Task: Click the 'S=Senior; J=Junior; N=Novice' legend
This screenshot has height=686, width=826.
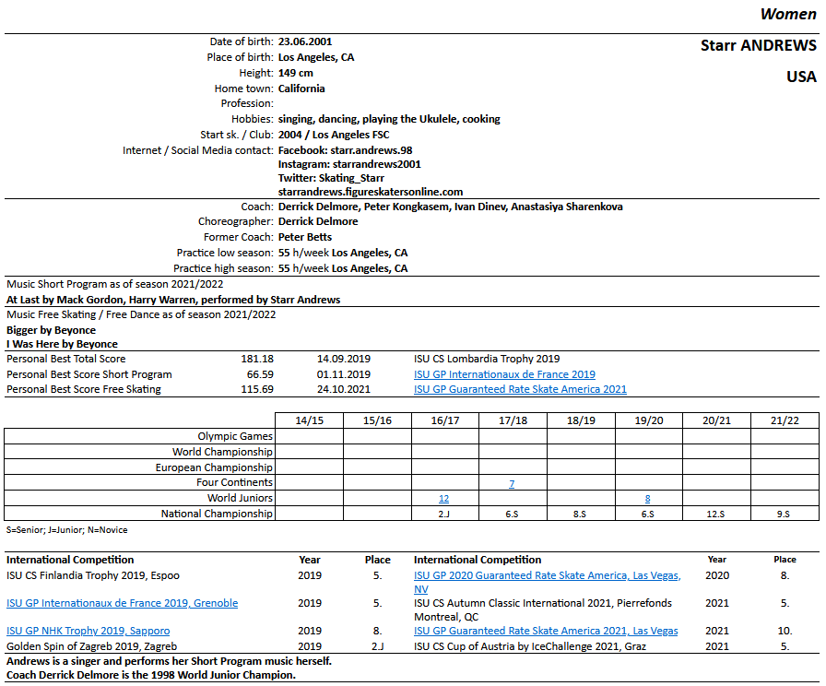Action: (67, 530)
